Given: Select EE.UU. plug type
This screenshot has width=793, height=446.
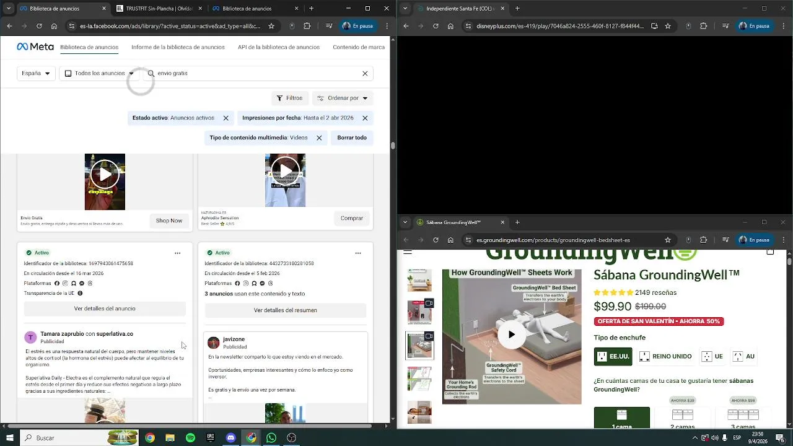Looking at the screenshot, I should coord(612,356).
